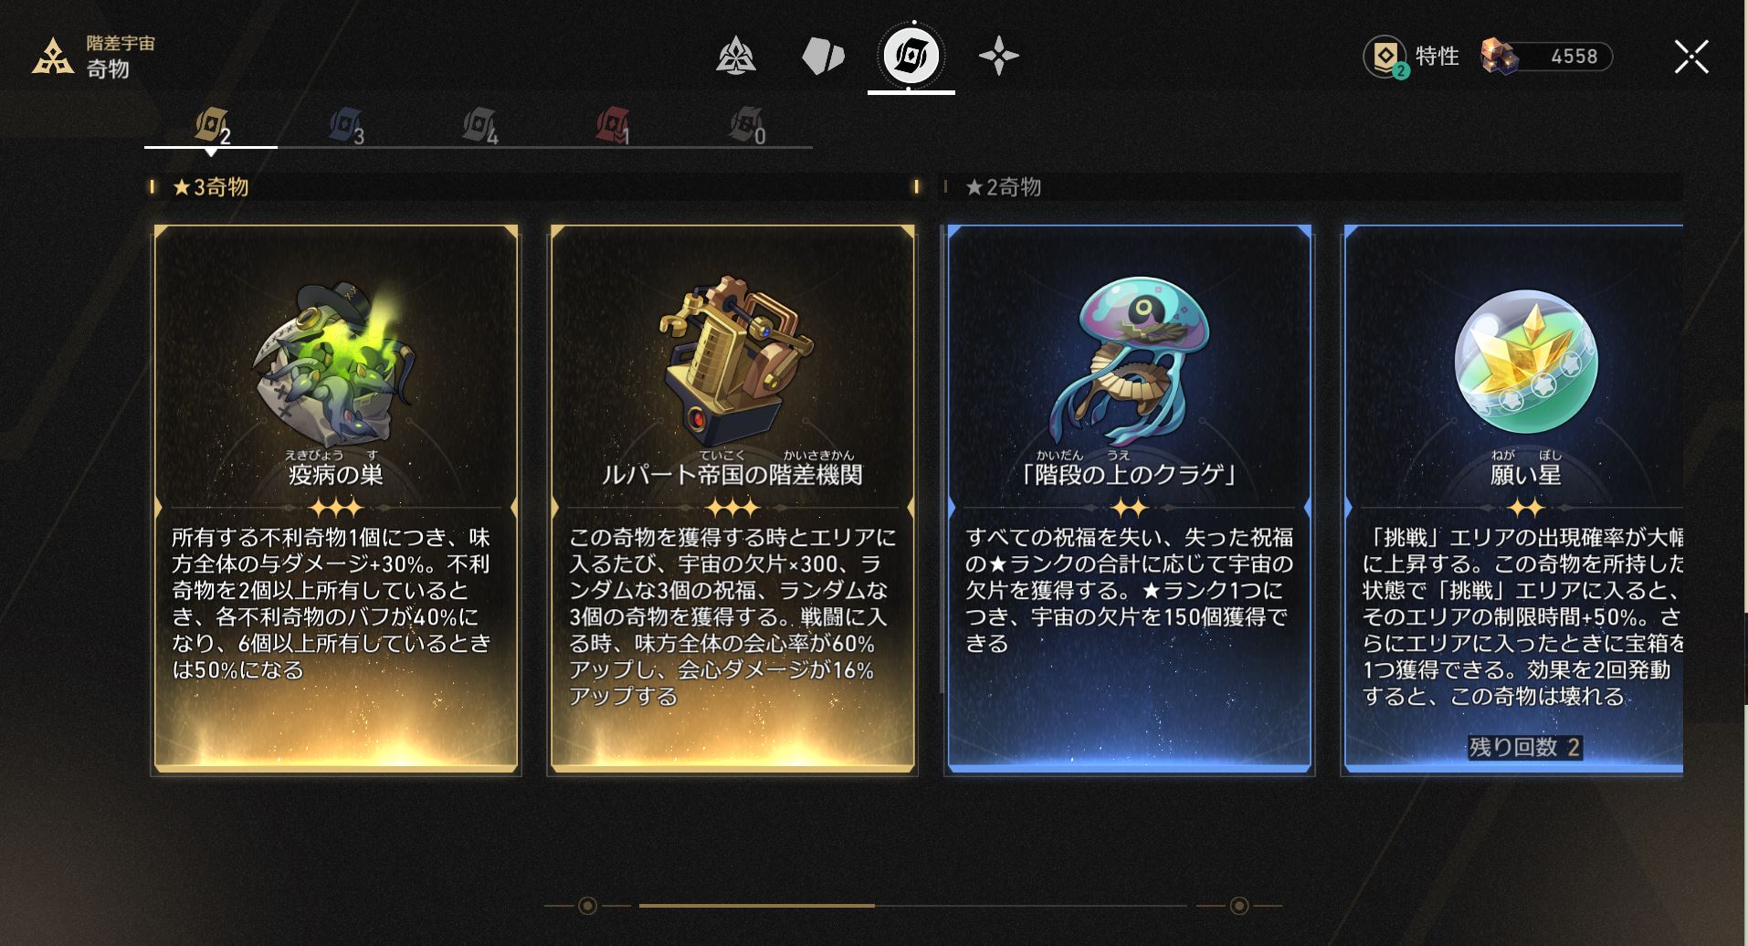This screenshot has width=1748, height=946.
Task: Select the curio card icon tab
Action: click(x=911, y=56)
